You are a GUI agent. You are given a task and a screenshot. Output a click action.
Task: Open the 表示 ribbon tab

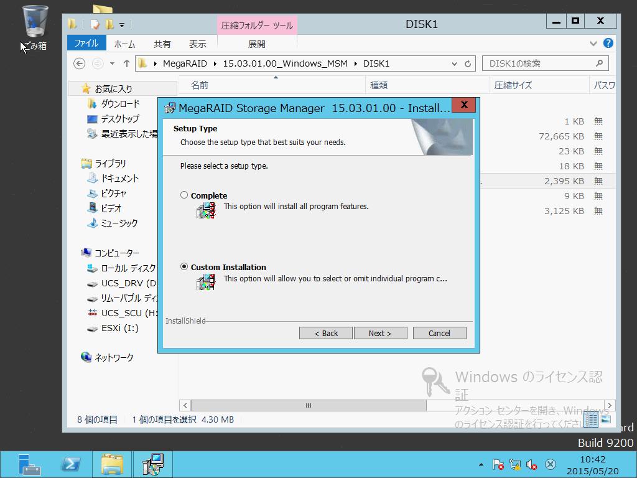click(197, 44)
